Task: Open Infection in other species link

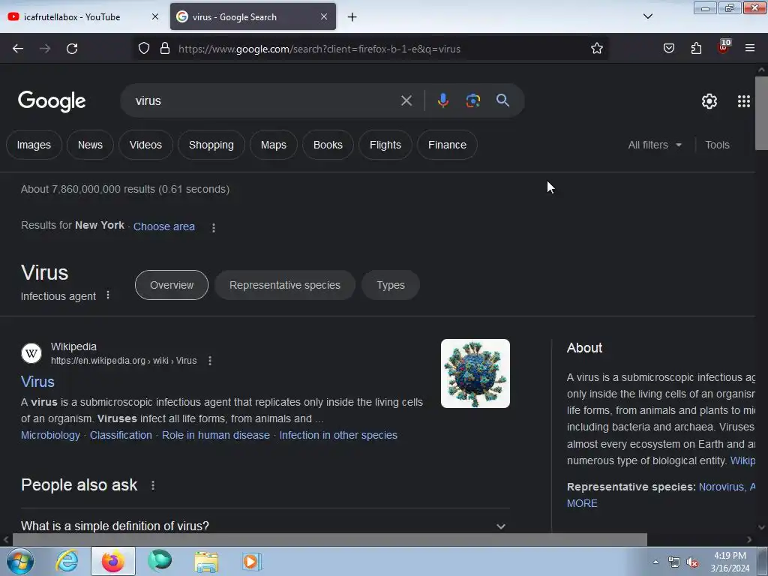Action: tap(338, 435)
